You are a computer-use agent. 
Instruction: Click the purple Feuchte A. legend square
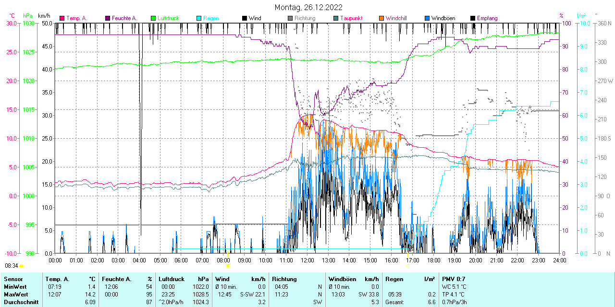(108, 18)
